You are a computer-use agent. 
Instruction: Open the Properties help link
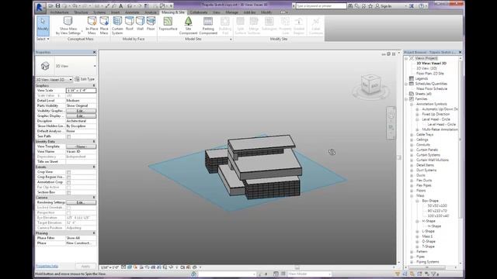click(x=47, y=266)
